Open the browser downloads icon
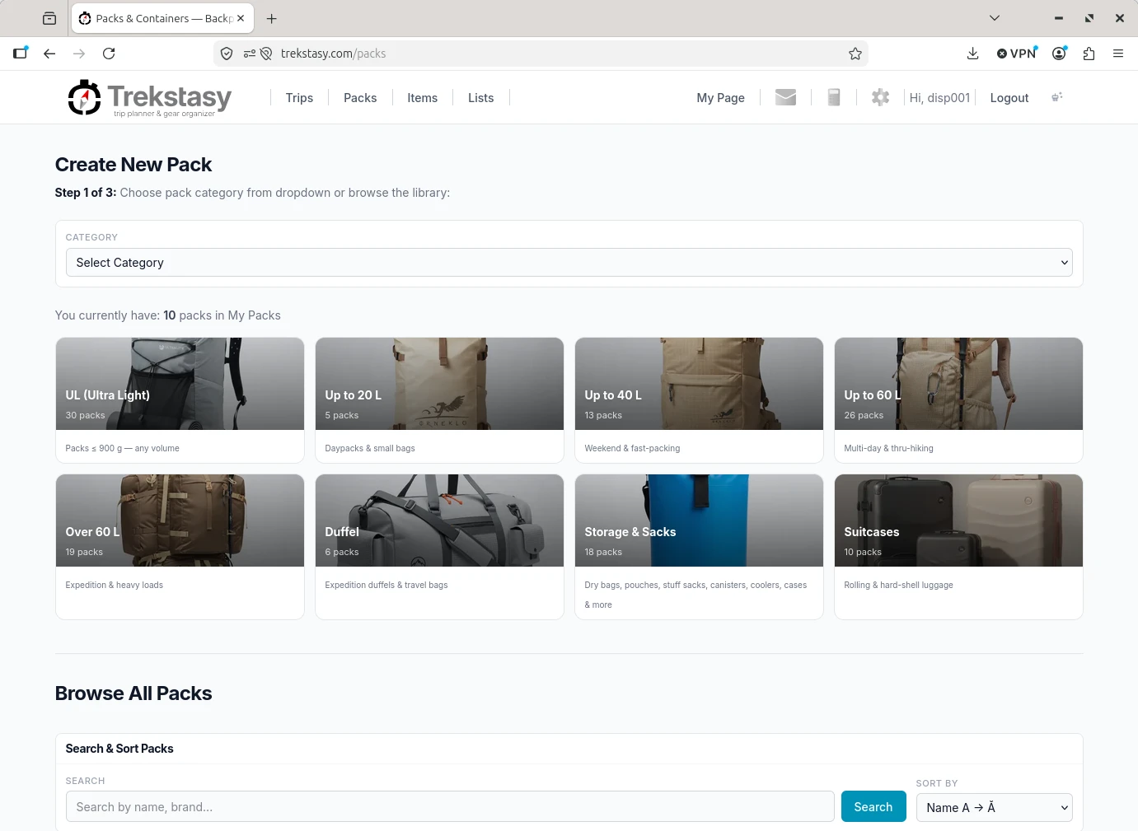The image size is (1138, 831). [x=972, y=54]
